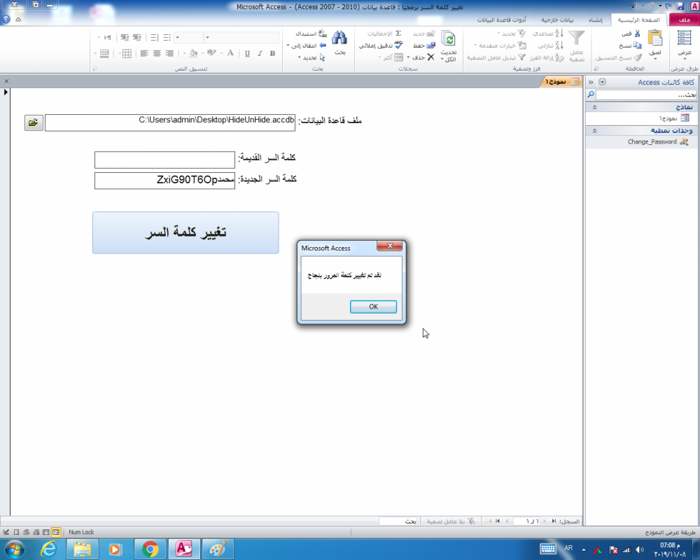Image resolution: width=700 pixels, height=560 pixels.
Task: Open the font name dropdown
Action: 207,38
